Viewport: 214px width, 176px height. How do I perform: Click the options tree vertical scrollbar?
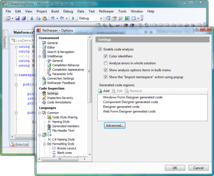(x=89, y=71)
